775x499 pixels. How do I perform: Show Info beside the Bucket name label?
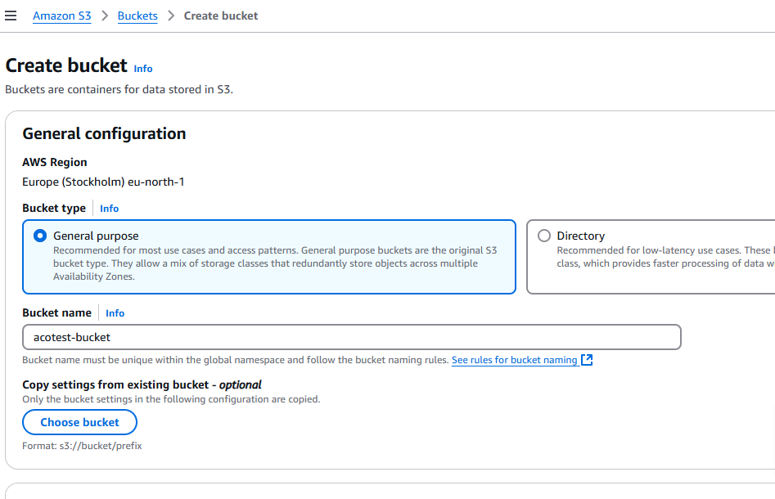pyautogui.click(x=115, y=313)
